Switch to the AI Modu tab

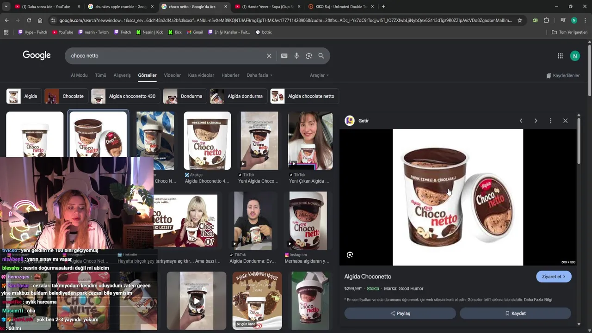pos(79,75)
